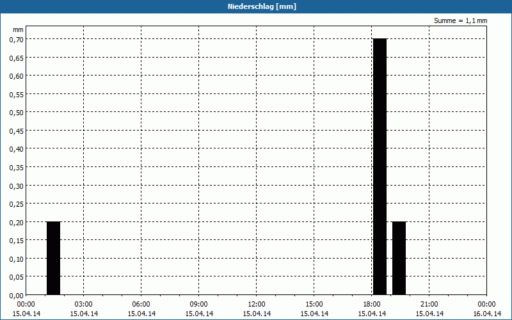Click the mm unit label on y-axis
This screenshot has width=512, height=320.
(19, 29)
